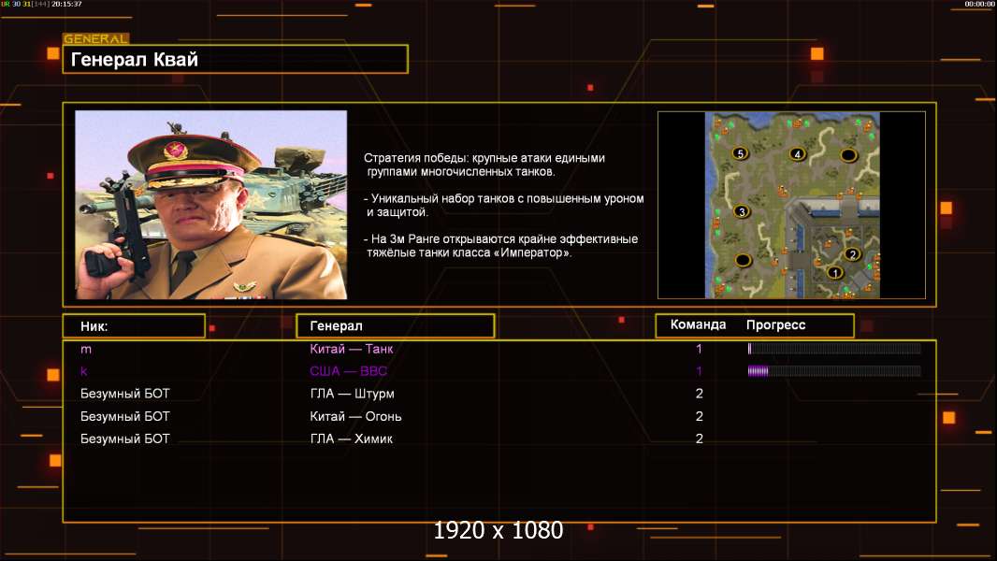The image size is (997, 561).
Task: Click the "Генерал Квай" title box
Action: [235, 60]
